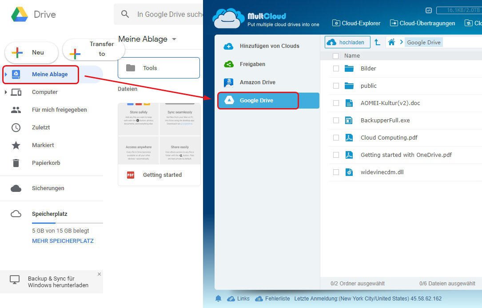
Task: Select Google Drive in MultCloud sidebar
Action: pos(268,100)
